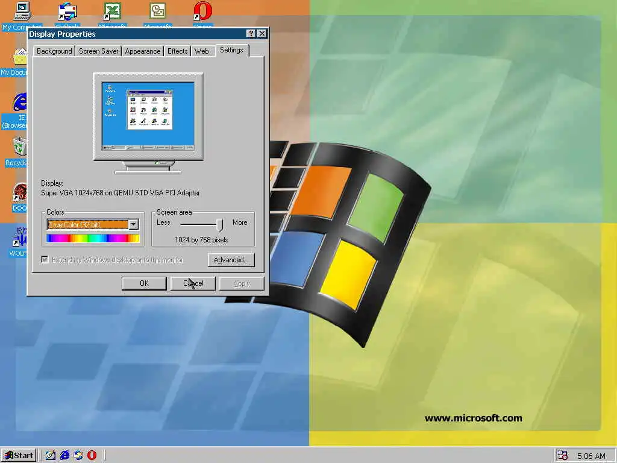Click the More label of Screen area
The height and width of the screenshot is (463, 617).
pyautogui.click(x=240, y=222)
